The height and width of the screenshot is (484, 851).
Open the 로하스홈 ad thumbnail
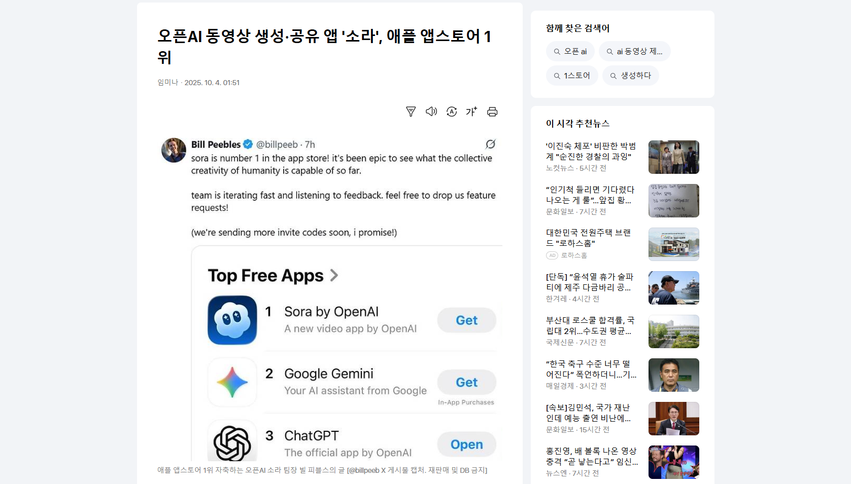pyautogui.click(x=674, y=244)
